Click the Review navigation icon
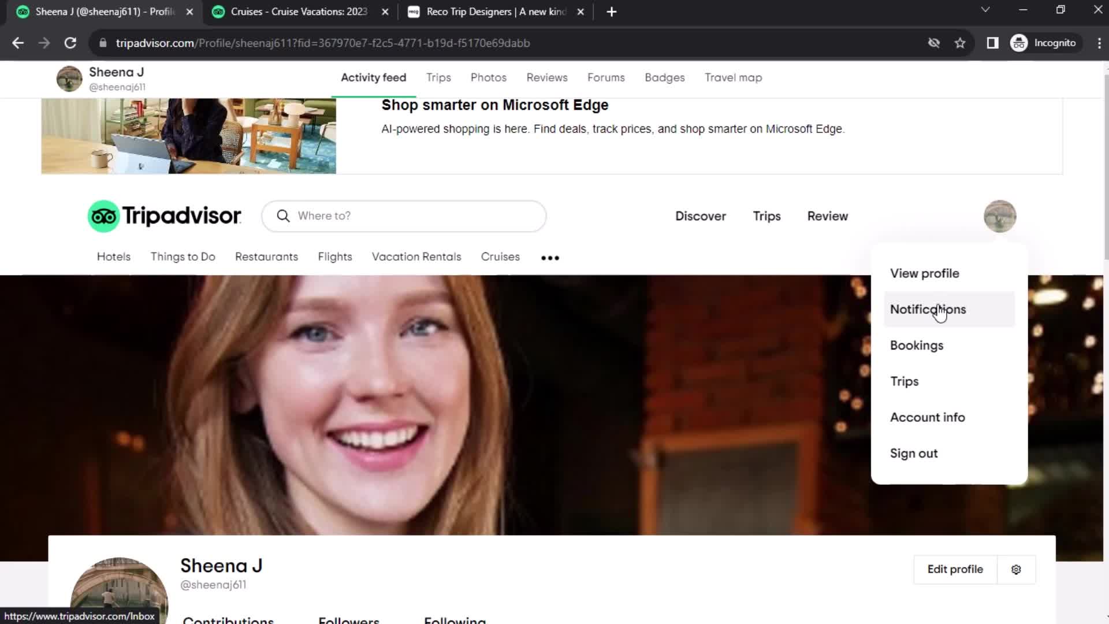Screen dimensions: 1109x624 (828, 216)
